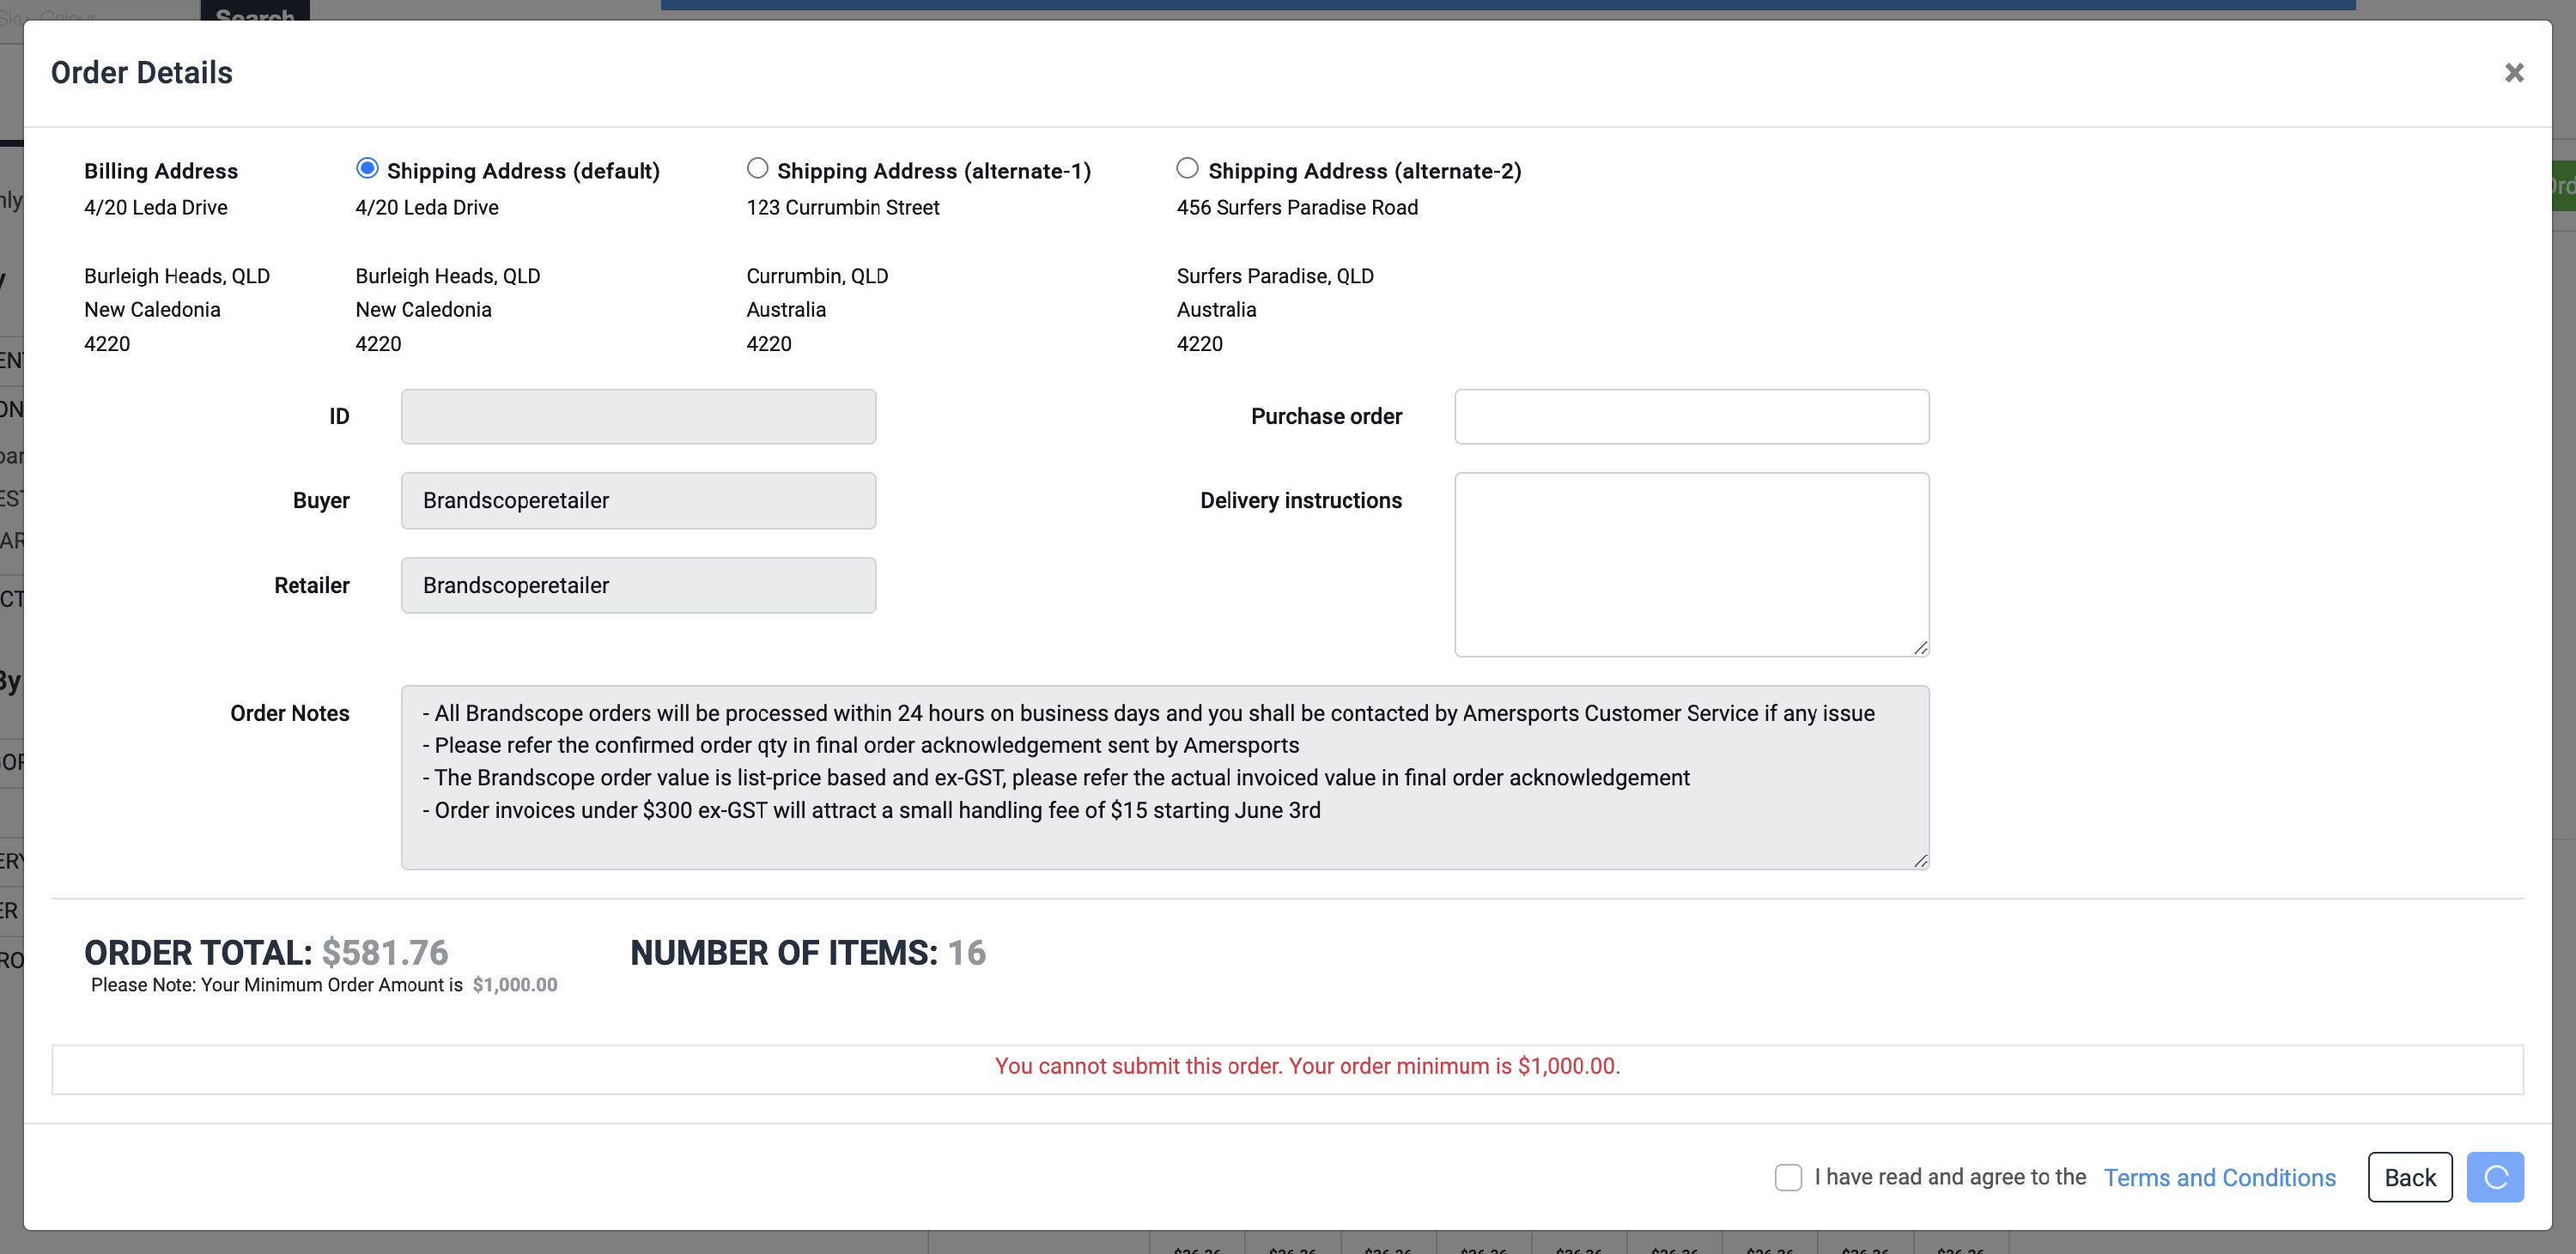2576x1254 pixels.
Task: Click the Order Notes text area
Action: coord(1165,778)
